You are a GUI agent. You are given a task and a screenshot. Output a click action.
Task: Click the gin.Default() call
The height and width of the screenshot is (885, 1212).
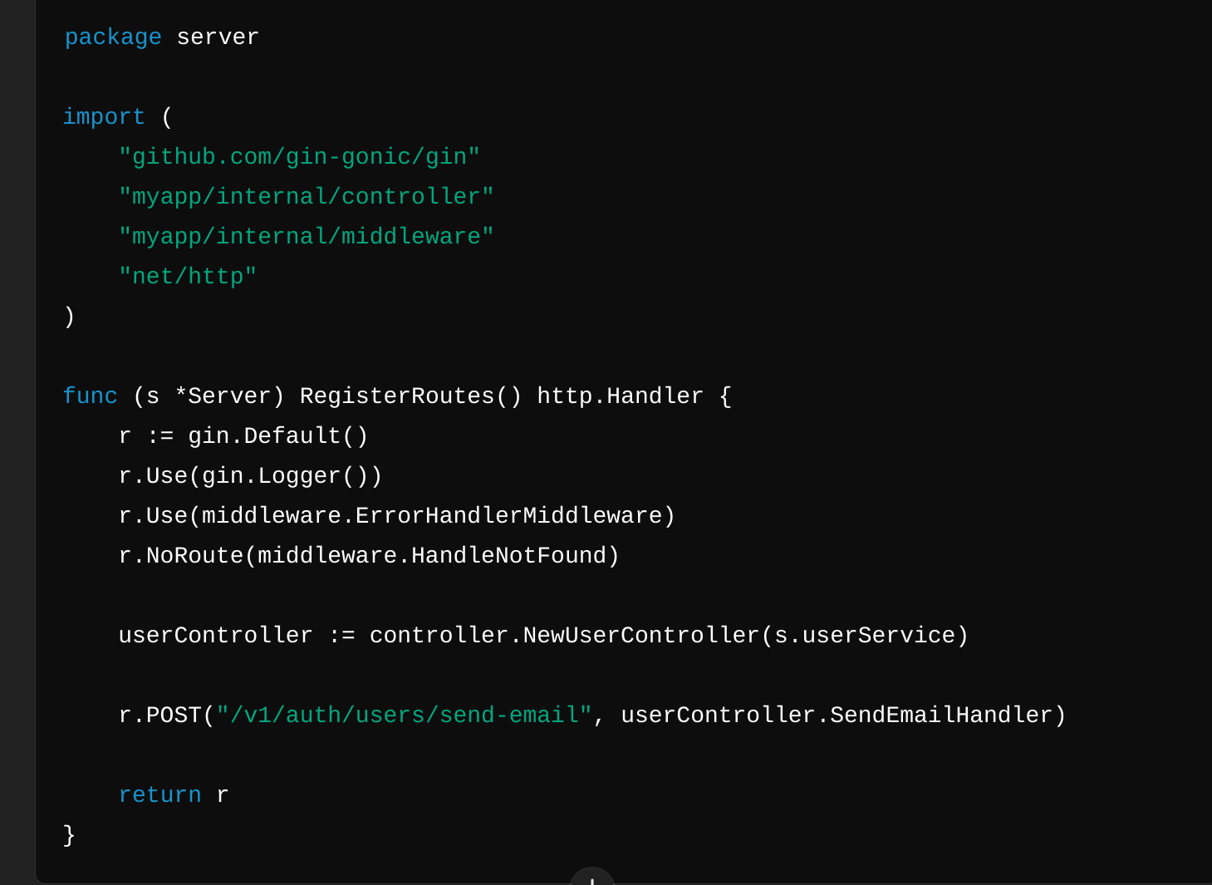coord(277,436)
